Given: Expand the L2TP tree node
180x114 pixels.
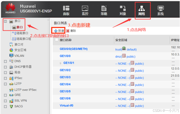Looking at the screenshot, I should tap(5, 84).
